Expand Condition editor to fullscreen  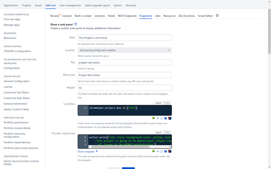162,118
